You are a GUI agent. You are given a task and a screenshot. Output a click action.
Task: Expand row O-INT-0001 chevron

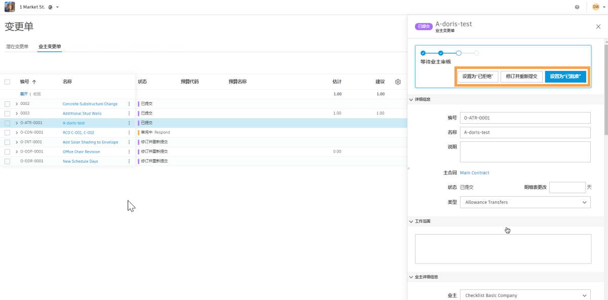coord(17,142)
